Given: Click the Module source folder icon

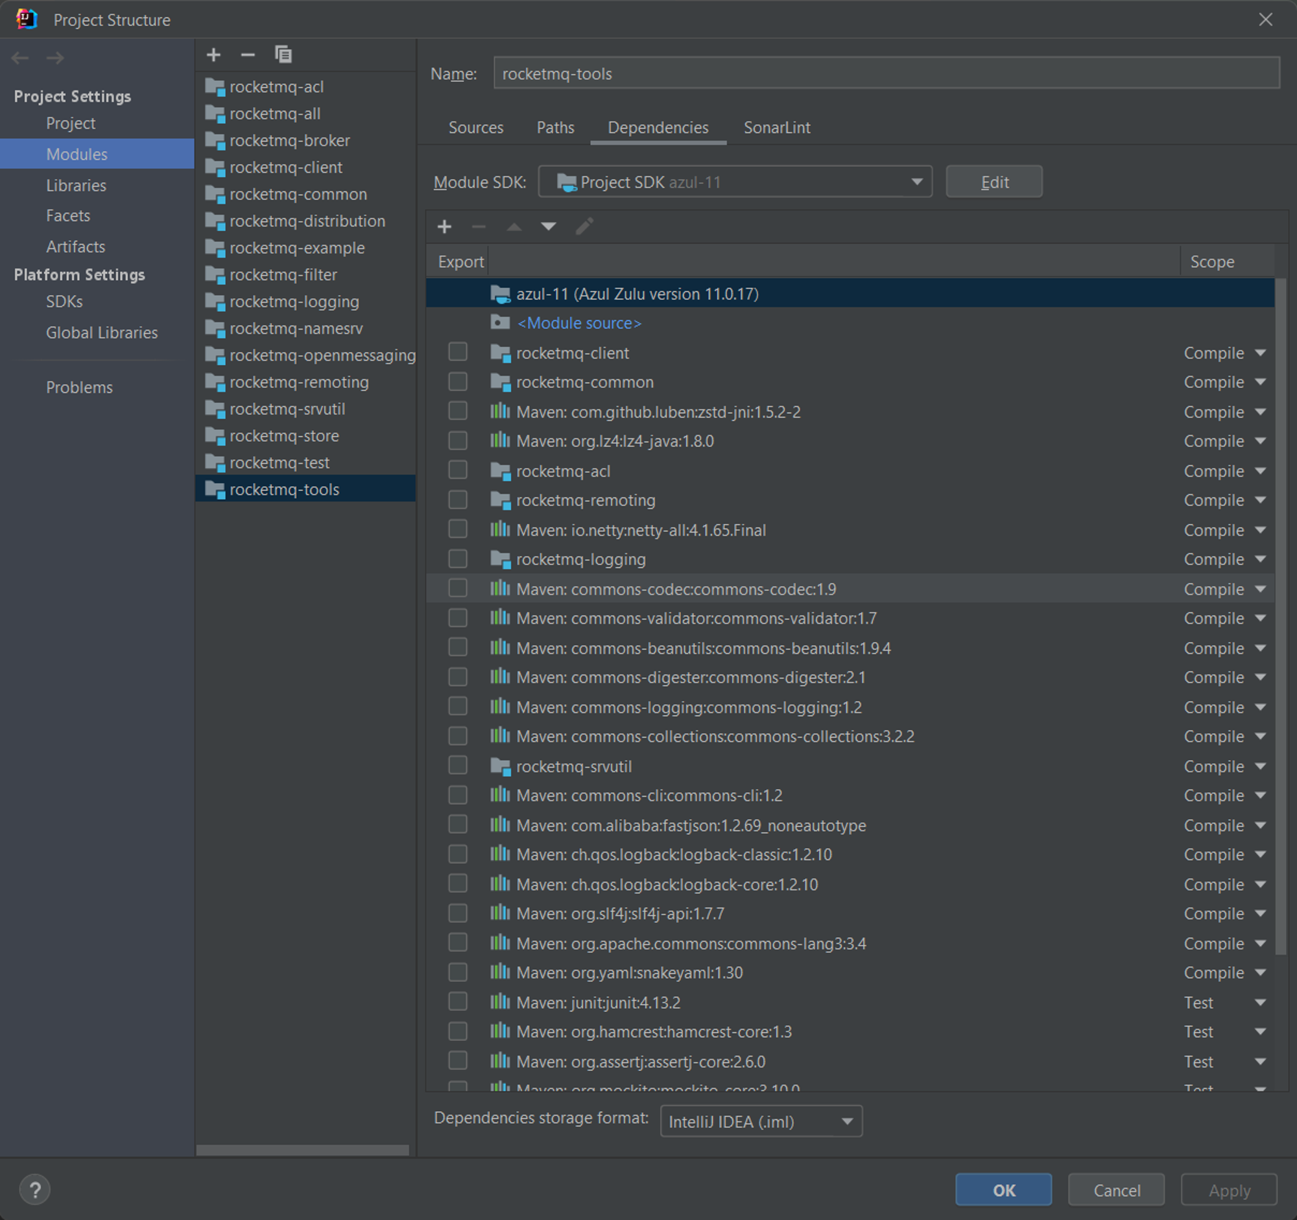Looking at the screenshot, I should pyautogui.click(x=501, y=323).
